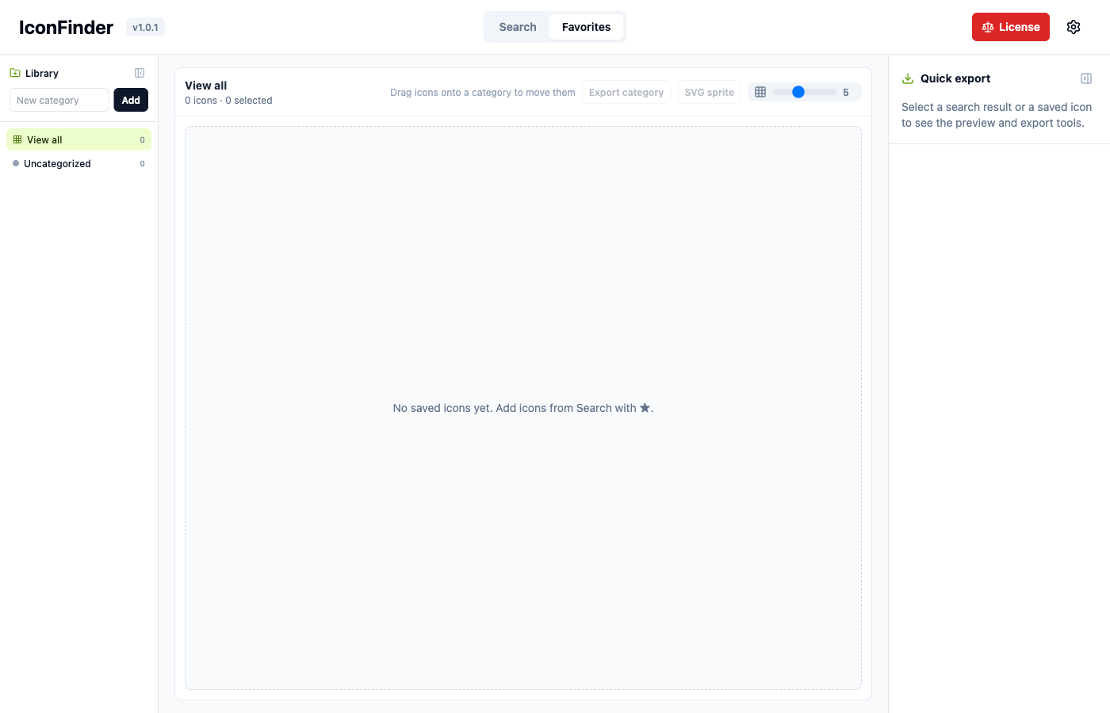This screenshot has width=1110, height=713.
Task: Switch to the Favorites tab
Action: (587, 27)
